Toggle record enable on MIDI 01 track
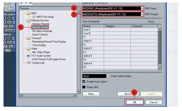The image size is (182, 111). (x=5, y=38)
